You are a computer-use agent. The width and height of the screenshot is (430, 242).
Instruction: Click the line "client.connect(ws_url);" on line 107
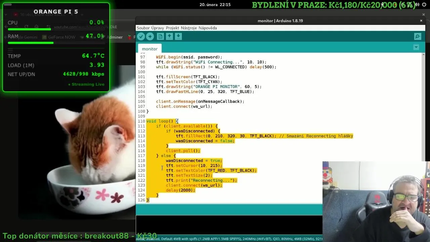click(x=184, y=107)
